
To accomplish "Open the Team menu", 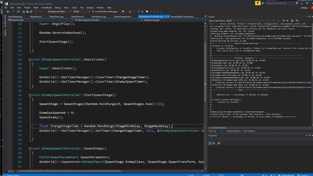I will (66, 8).
